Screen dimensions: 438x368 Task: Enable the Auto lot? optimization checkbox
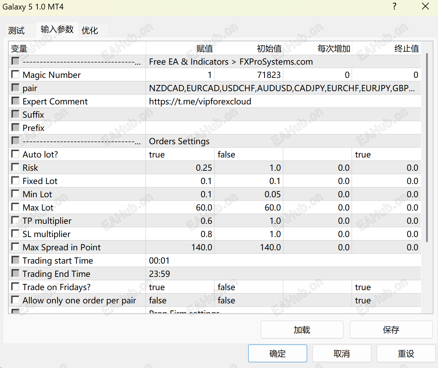click(x=15, y=154)
